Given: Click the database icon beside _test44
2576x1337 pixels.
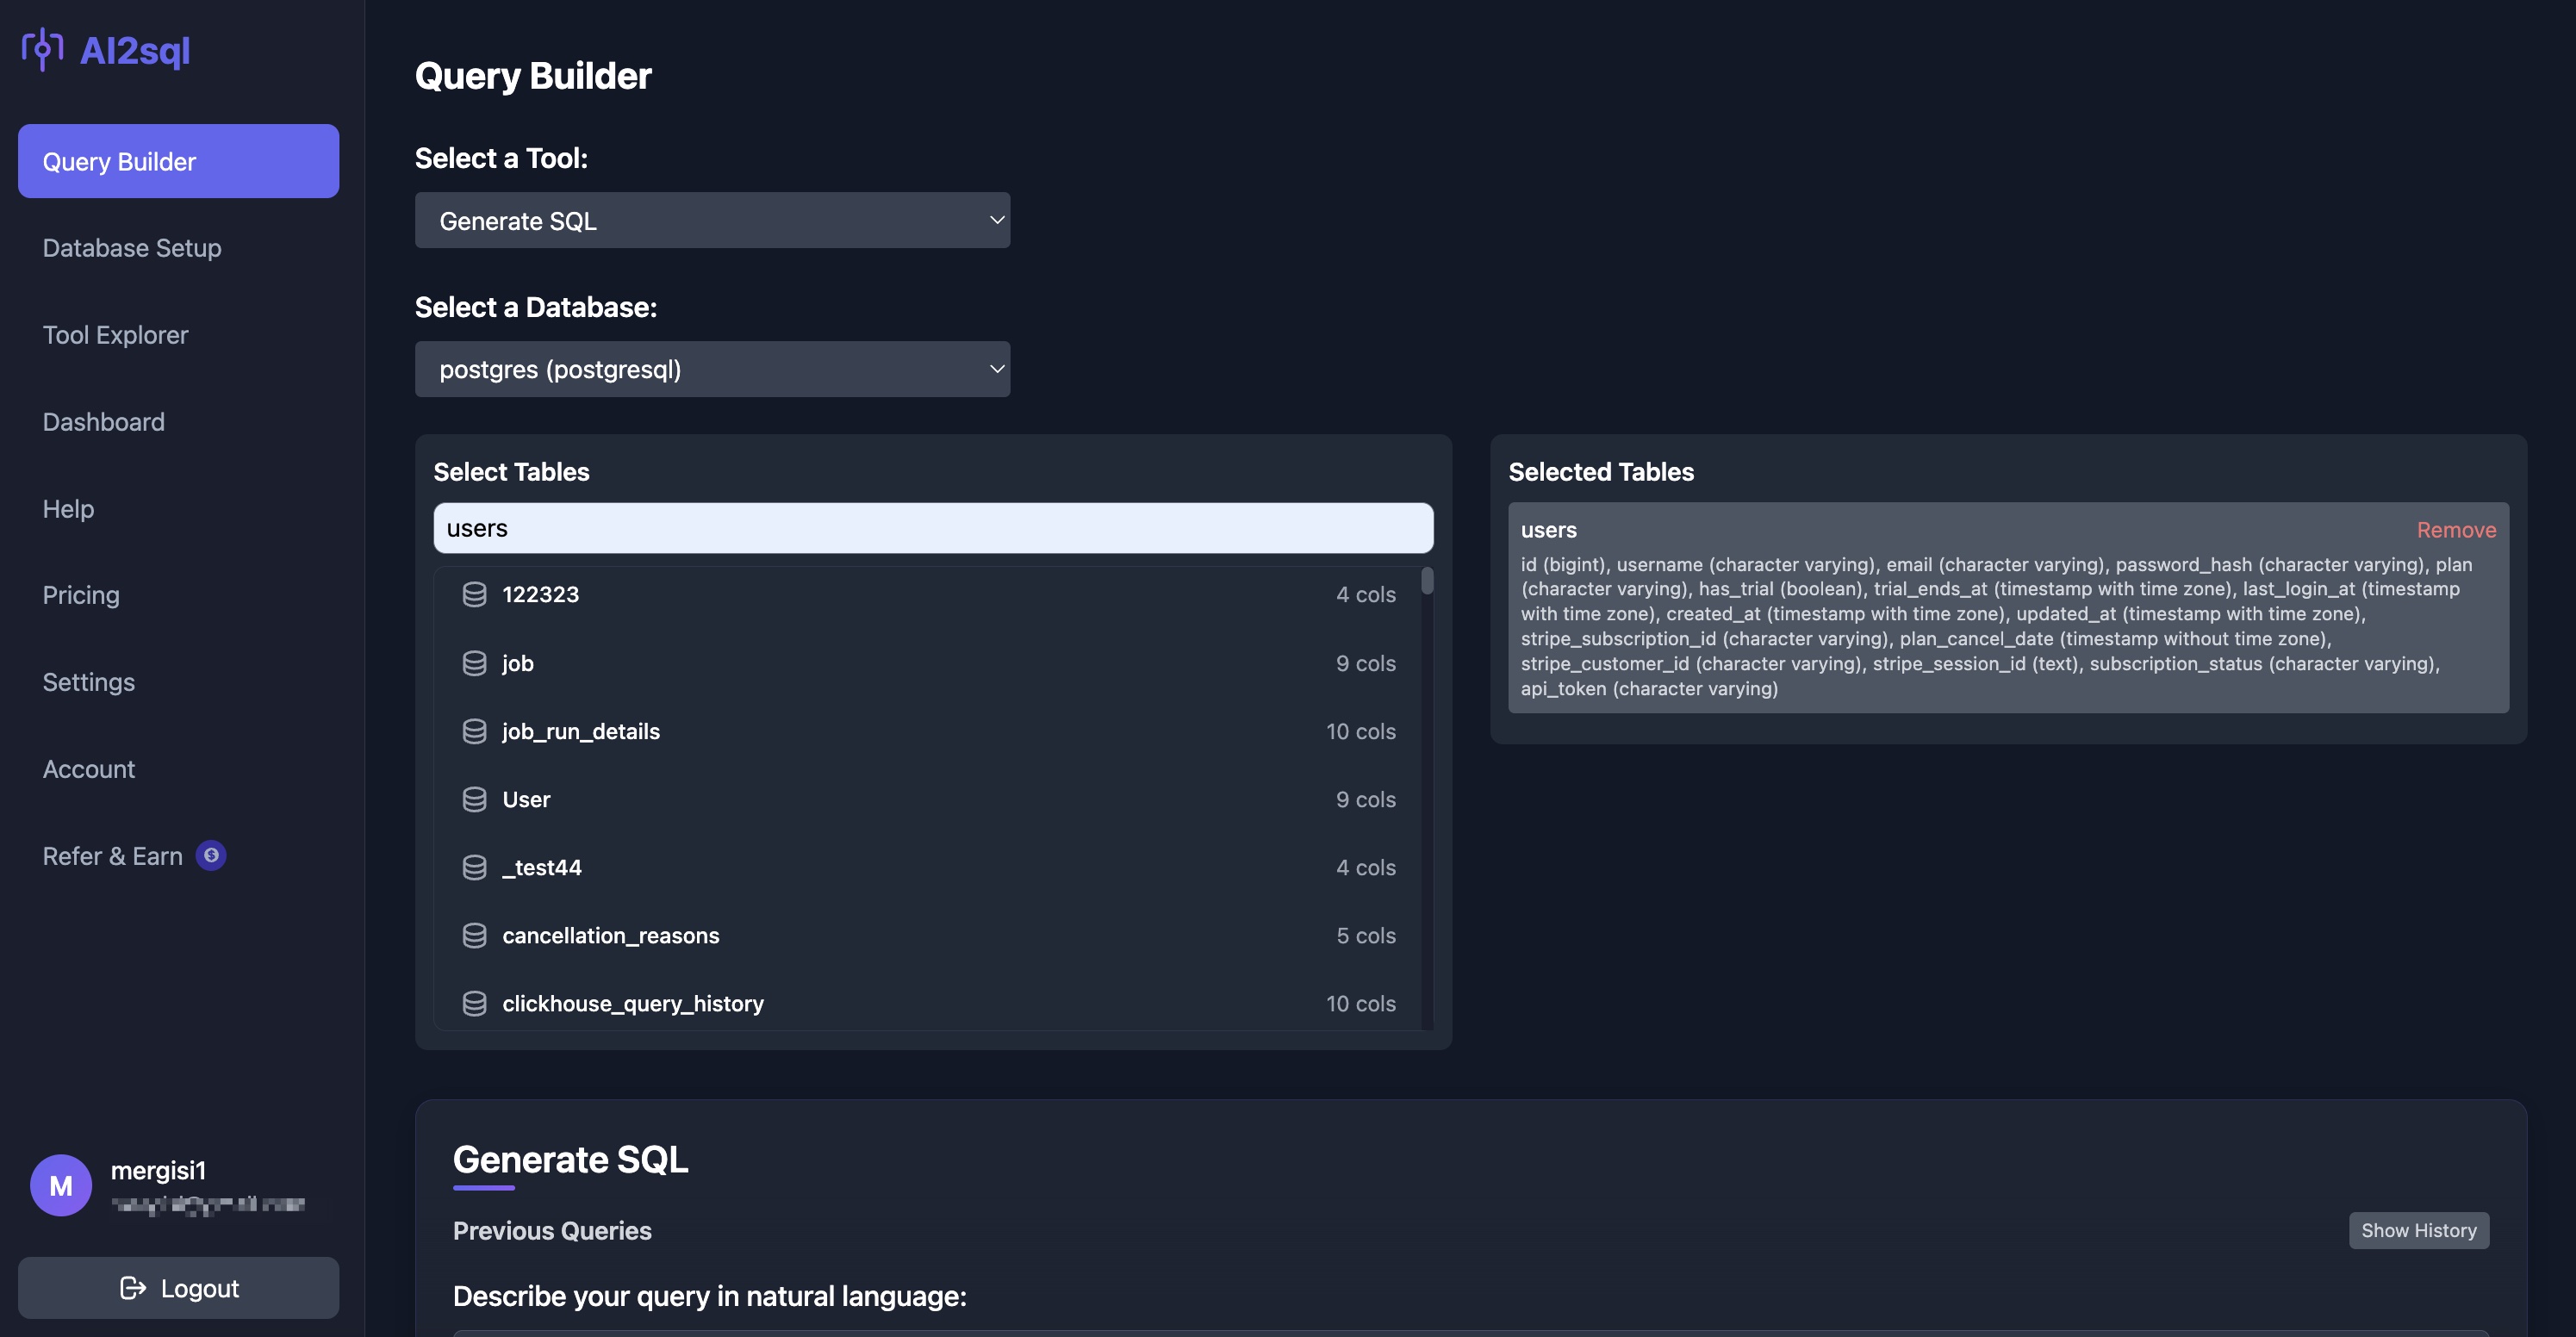Looking at the screenshot, I should [x=474, y=867].
